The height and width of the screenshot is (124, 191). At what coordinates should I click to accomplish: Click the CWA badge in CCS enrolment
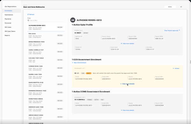83,73
